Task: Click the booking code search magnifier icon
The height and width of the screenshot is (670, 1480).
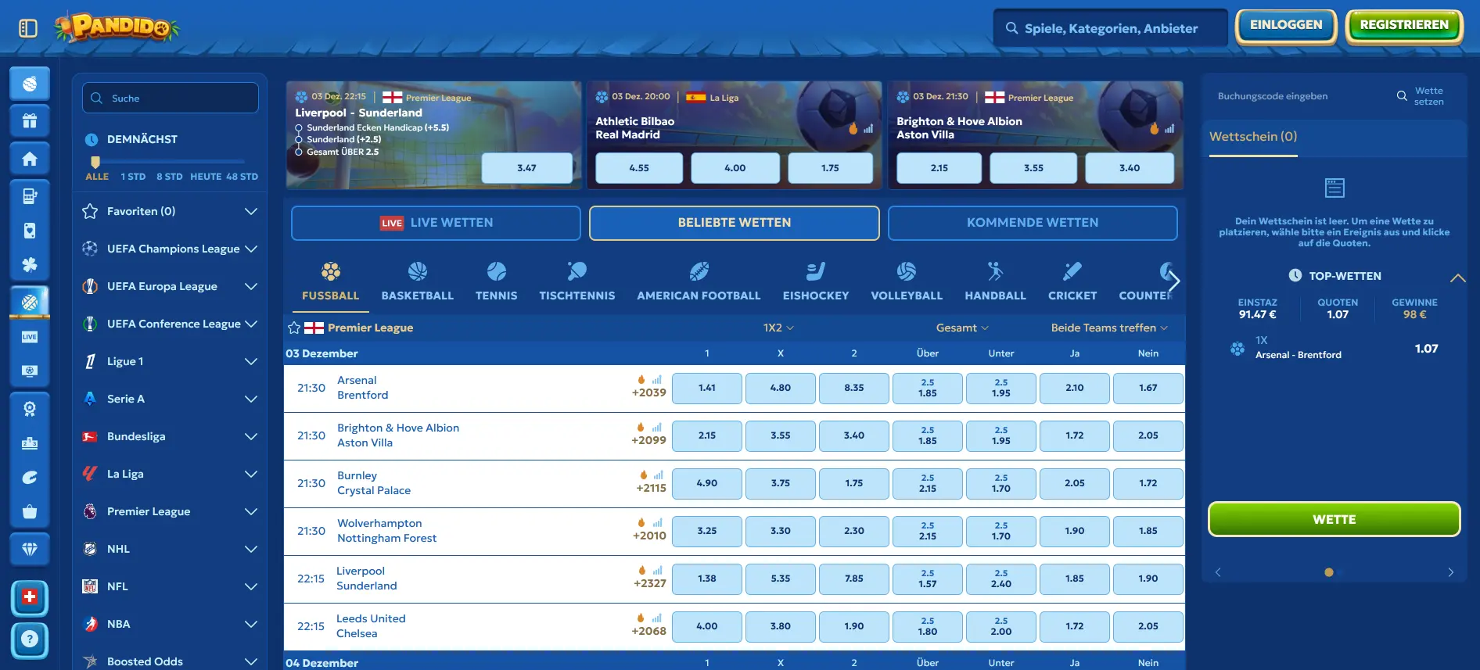Action: (x=1402, y=96)
